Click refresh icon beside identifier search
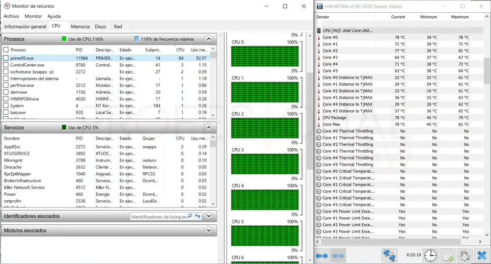Screen dimensions: 491x264 click(197, 216)
